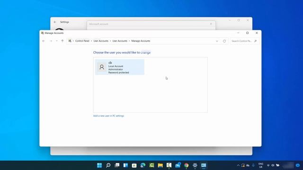Switch to Control Panel taskbar icon

(x=204, y=165)
